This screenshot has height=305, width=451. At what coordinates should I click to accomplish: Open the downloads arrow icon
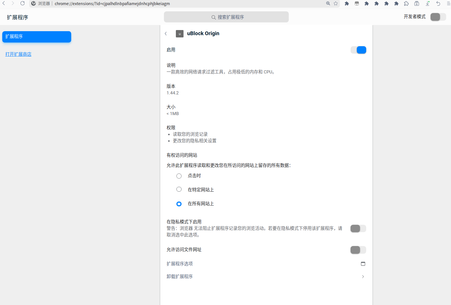[x=427, y=3]
